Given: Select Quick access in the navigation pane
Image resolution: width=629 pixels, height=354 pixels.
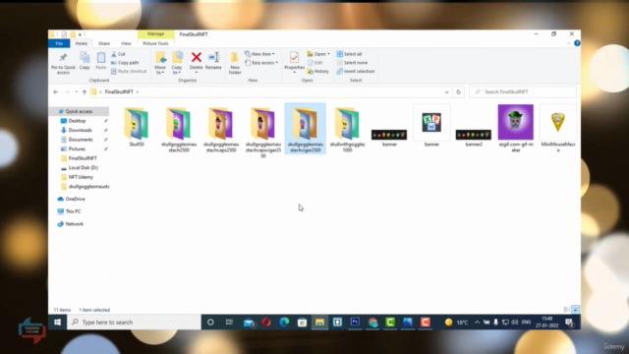Looking at the screenshot, I should [79, 111].
